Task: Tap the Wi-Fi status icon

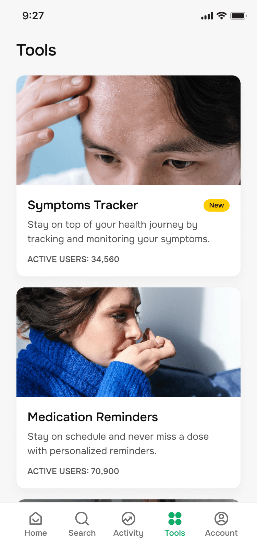Action: [x=222, y=16]
